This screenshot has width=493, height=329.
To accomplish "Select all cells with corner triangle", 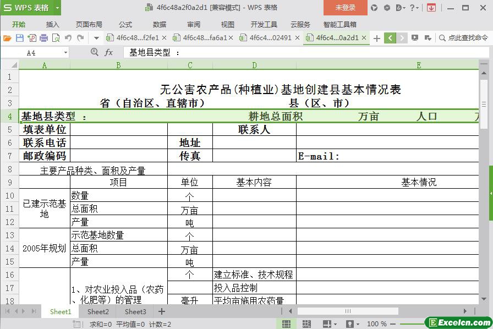I will tap(14, 65).
